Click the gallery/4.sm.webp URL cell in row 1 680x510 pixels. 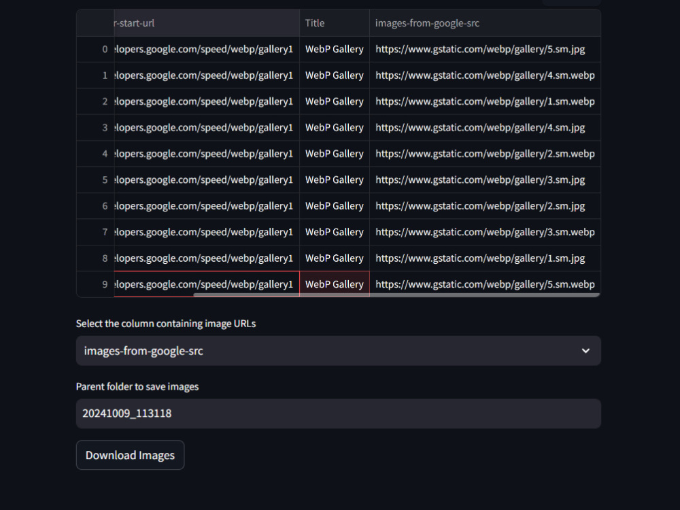[x=485, y=75]
